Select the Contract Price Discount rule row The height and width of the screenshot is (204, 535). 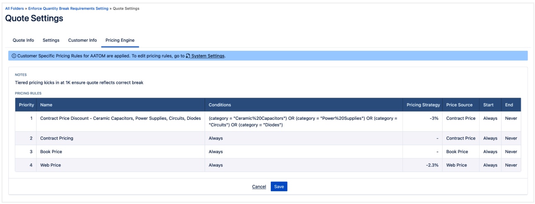click(120, 119)
